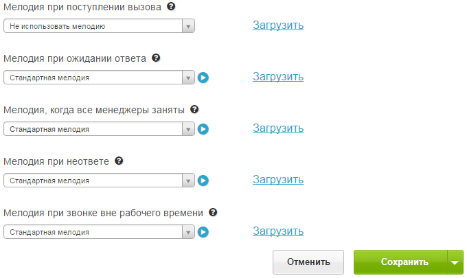Image resolution: width=467 pixels, height=278 pixels.
Task: Expand the all-managers-busy melody dropdown
Action: [100, 129]
